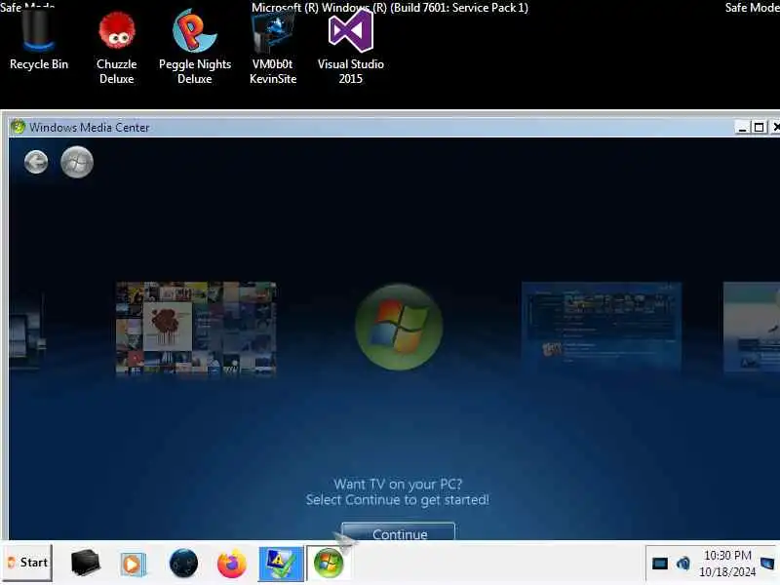Click 'Want TV on your PC?' text
Screen dimensions: 780x585
coord(398,484)
